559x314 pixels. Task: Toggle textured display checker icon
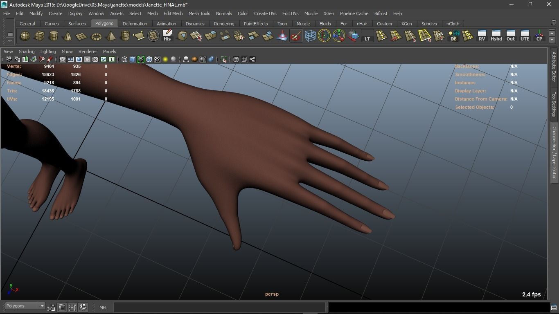[x=157, y=60]
